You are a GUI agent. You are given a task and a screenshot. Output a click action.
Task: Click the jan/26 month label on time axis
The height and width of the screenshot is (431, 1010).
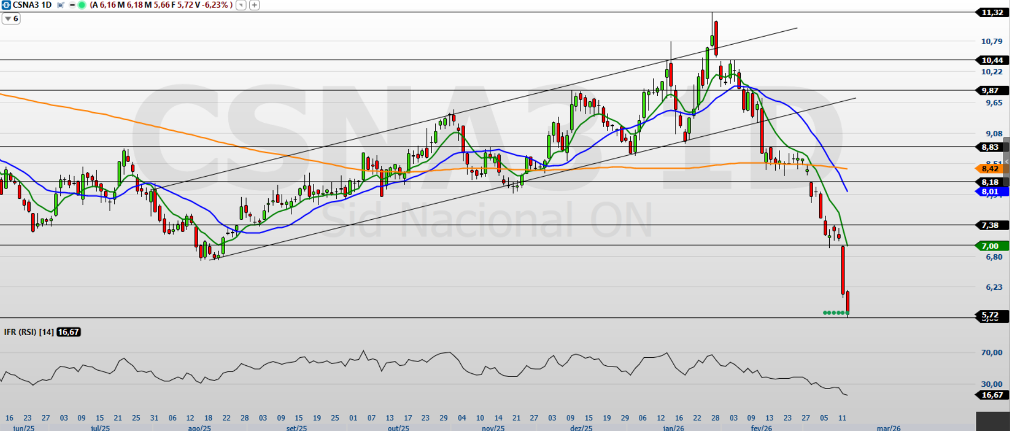point(673,428)
